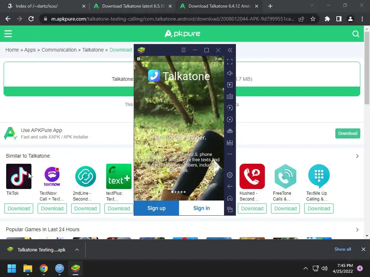Open BlueStacks keyboard controls icon
370x277 pixels.
click(229, 96)
